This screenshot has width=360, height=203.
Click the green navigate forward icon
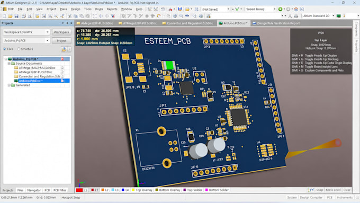click(281, 9)
